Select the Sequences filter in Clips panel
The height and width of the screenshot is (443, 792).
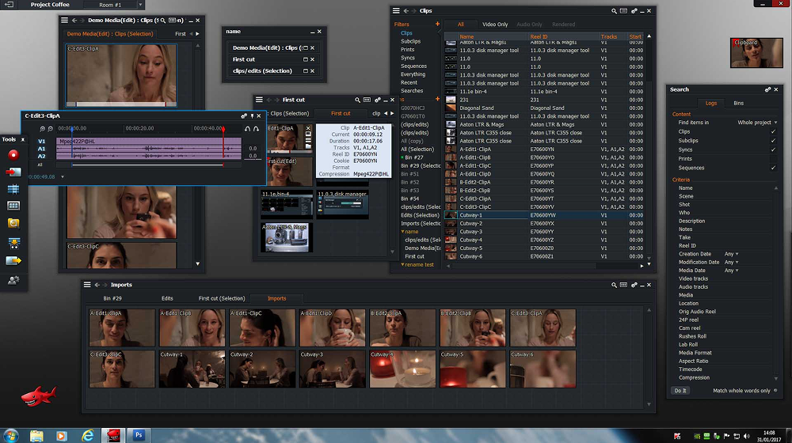(413, 66)
